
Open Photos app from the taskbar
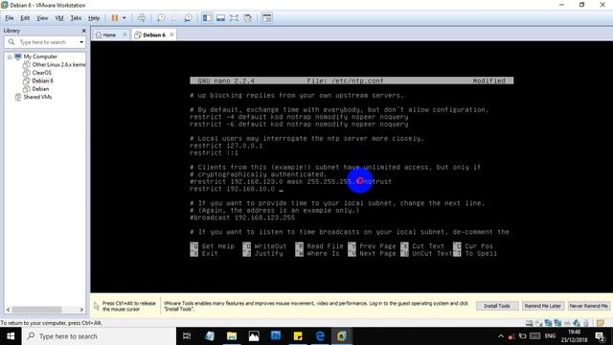tap(254, 336)
